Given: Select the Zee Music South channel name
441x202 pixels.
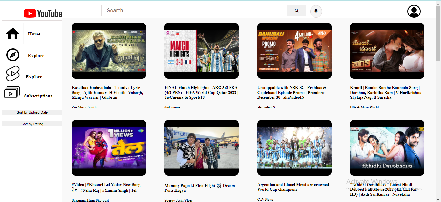Looking at the screenshot, I should click(x=84, y=107).
